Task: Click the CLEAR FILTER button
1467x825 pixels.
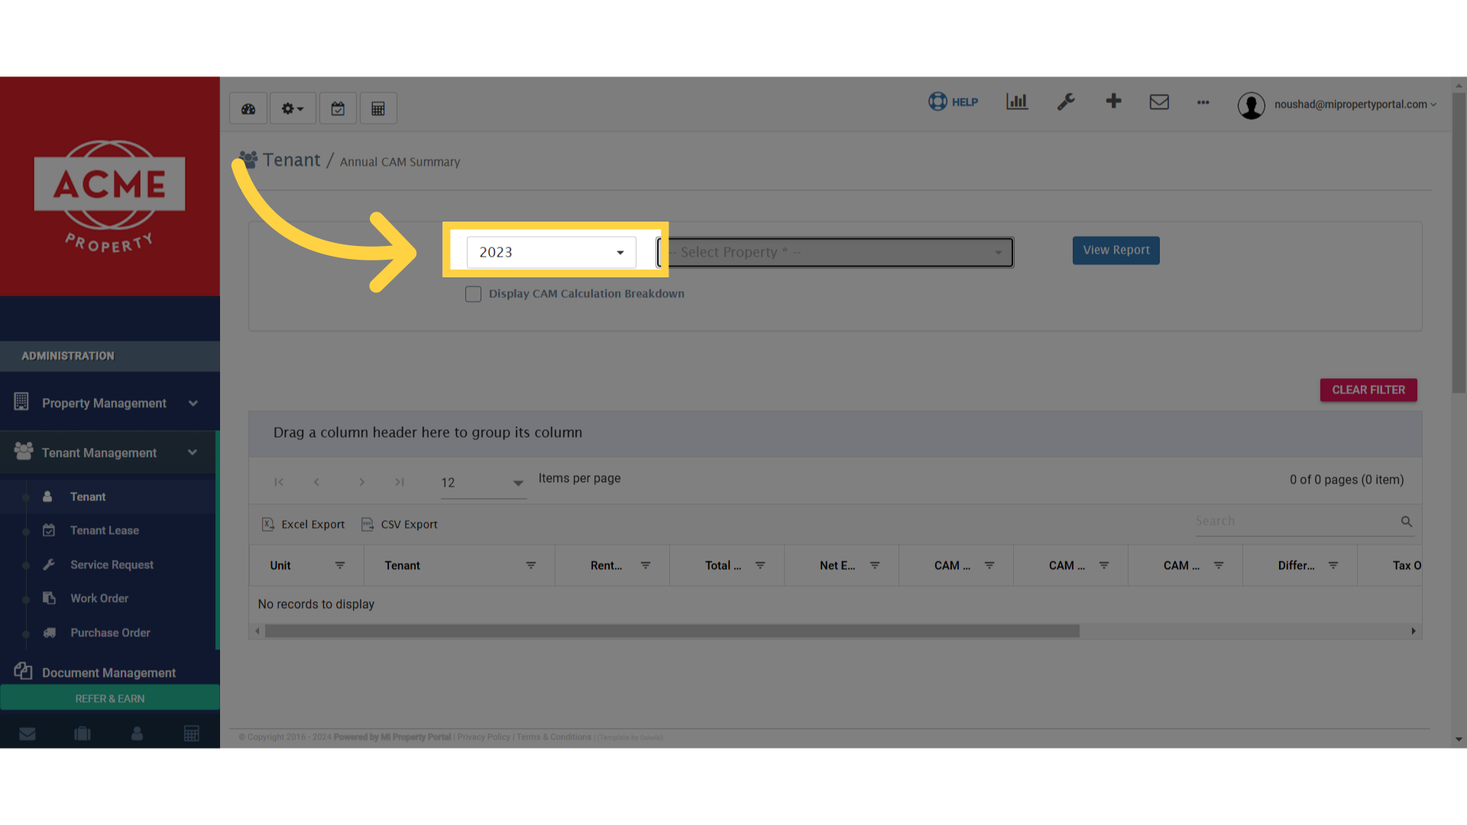Action: 1368,390
